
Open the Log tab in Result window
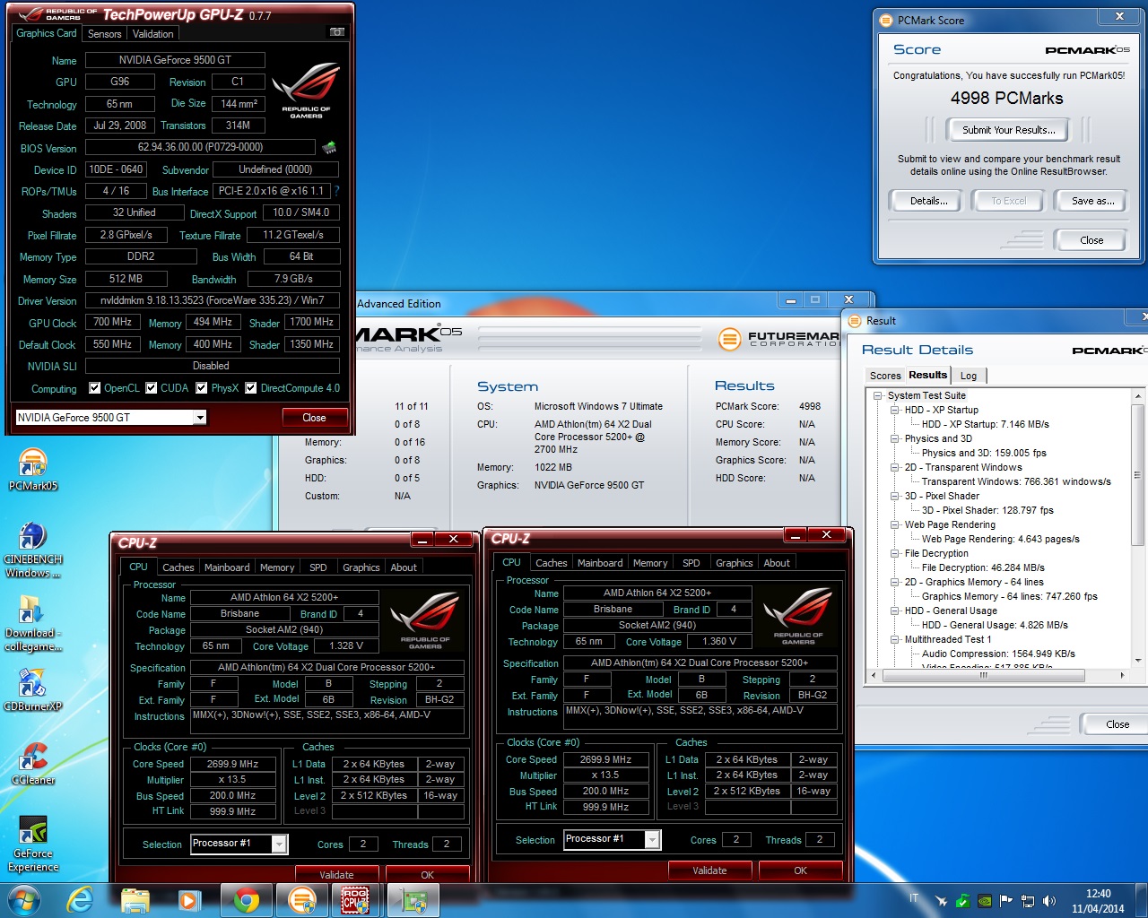coord(969,376)
